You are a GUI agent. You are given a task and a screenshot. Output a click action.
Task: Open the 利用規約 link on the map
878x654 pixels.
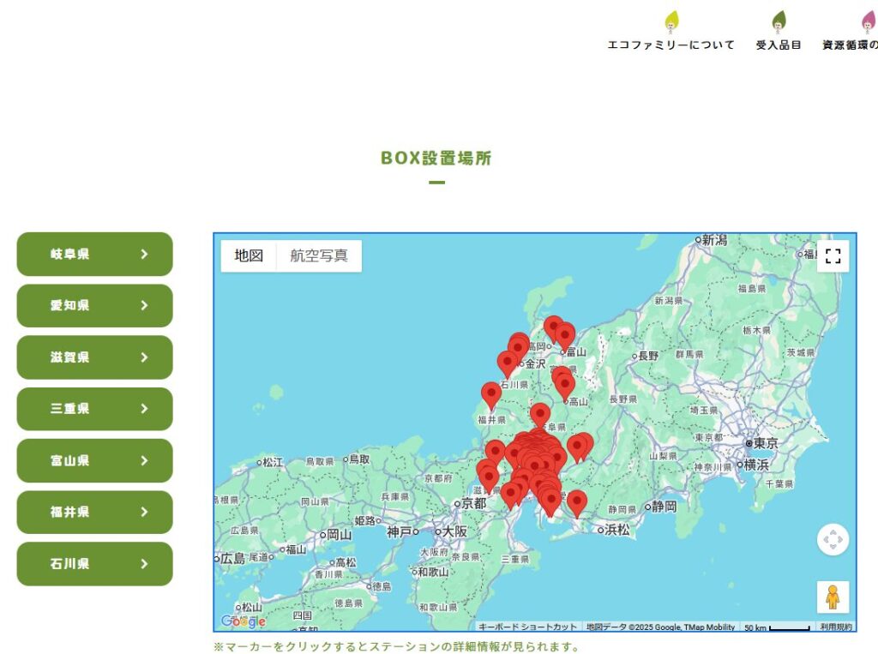pyautogui.click(x=836, y=627)
